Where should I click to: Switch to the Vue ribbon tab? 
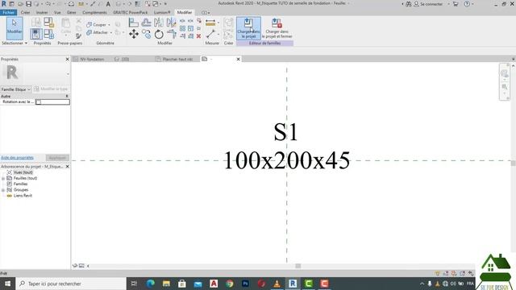click(57, 13)
